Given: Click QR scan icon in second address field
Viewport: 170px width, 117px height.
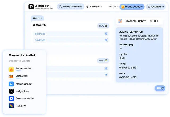Looking at the screenshot, I should point(106,40).
